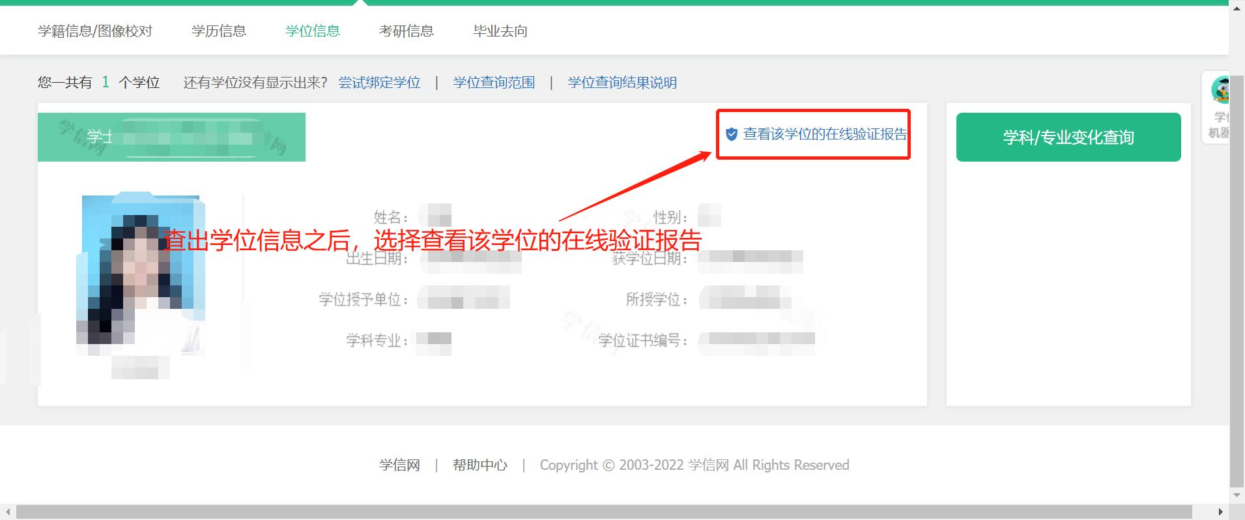This screenshot has width=1245, height=520.
Task: Open 学位查询范围 link
Action: 494,83
